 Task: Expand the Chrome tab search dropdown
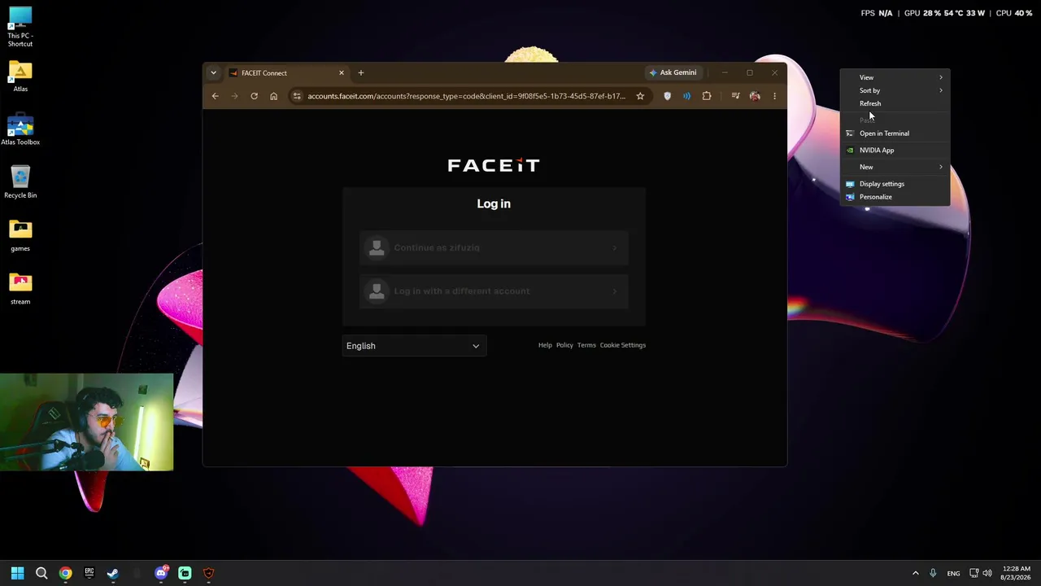[213, 72]
